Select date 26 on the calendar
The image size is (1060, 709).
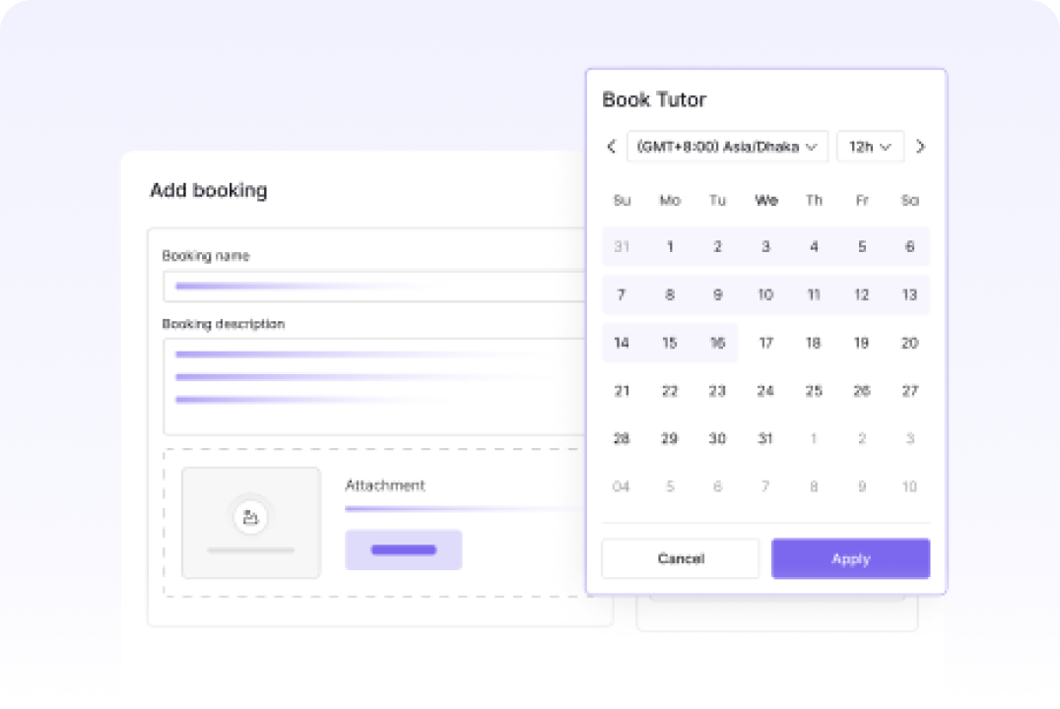pos(861,391)
